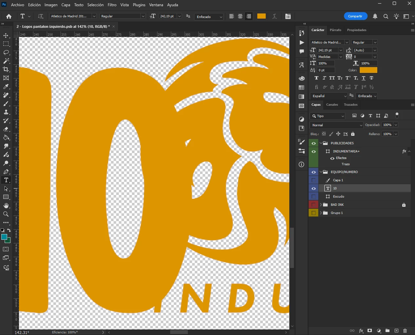Screen dimensions: 415x335
Task: Select the Hand tool
Action: pos(6,205)
